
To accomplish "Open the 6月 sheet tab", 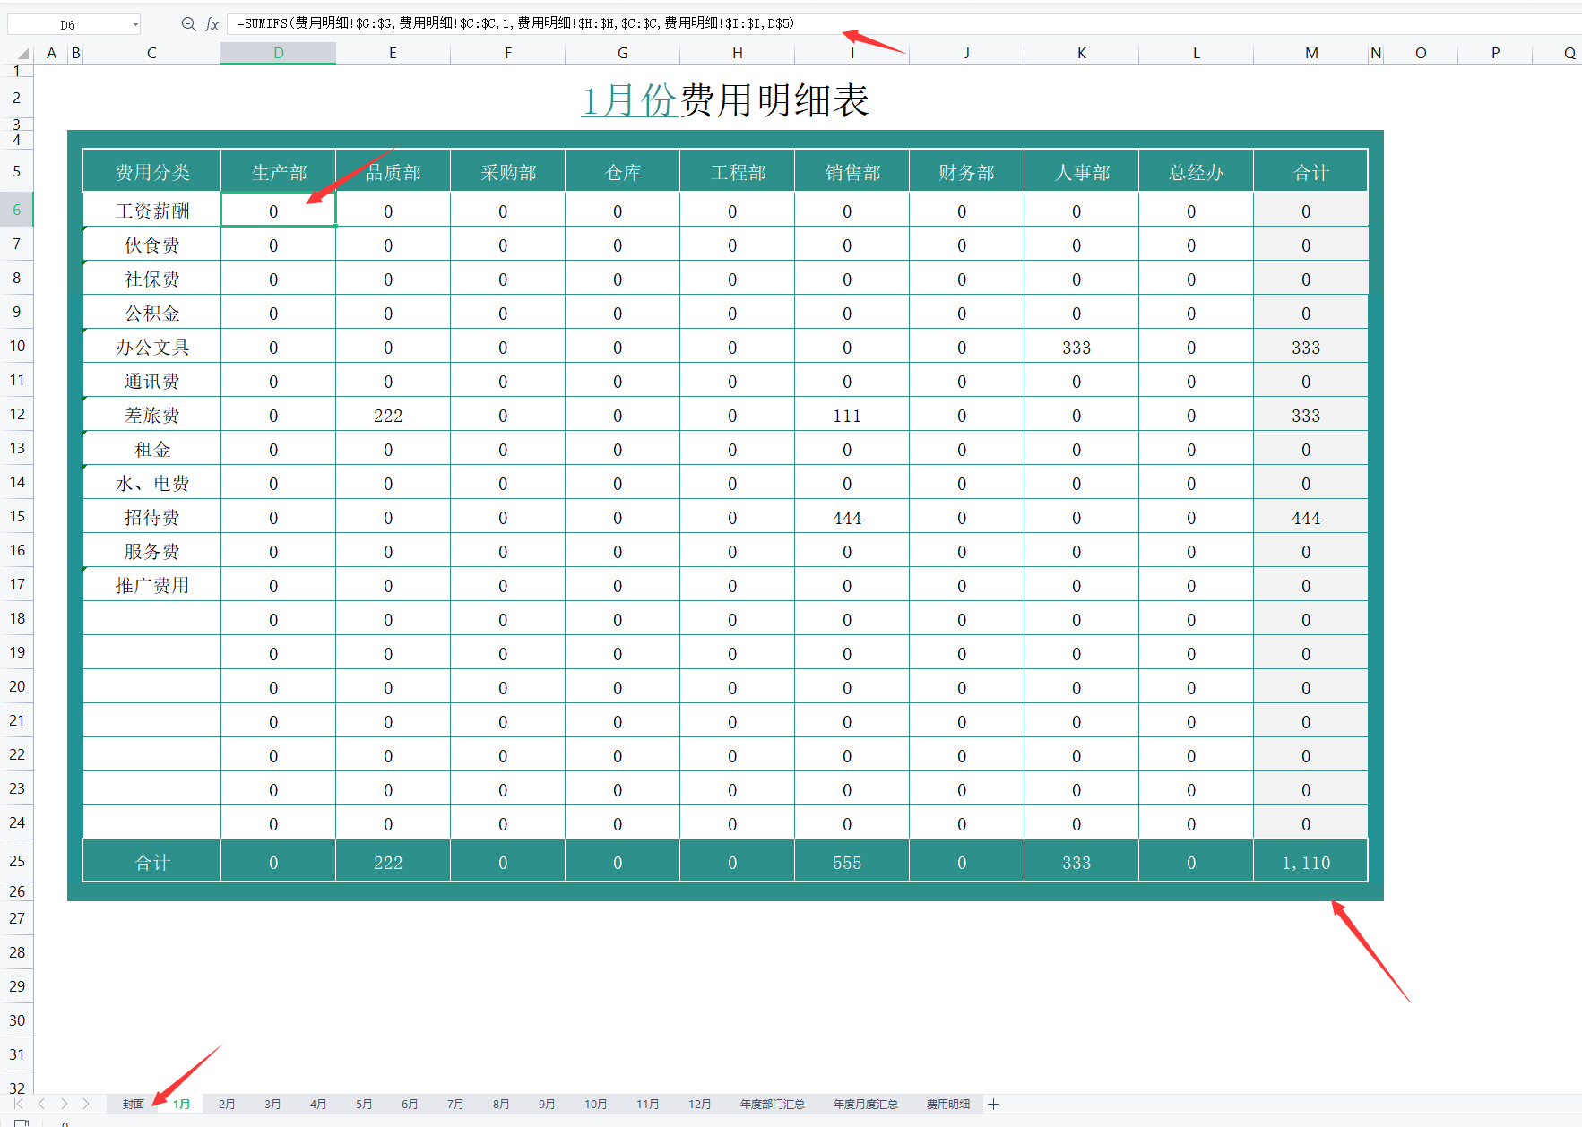I will coord(410,1104).
